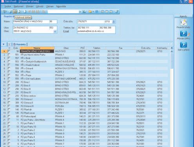
Task: Create a new blank record icon
Action: [25, 12]
